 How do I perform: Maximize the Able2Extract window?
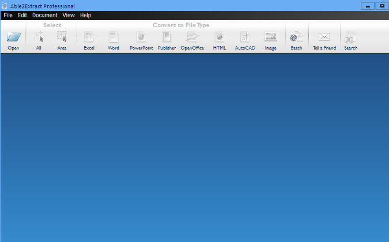(x=382, y=6)
